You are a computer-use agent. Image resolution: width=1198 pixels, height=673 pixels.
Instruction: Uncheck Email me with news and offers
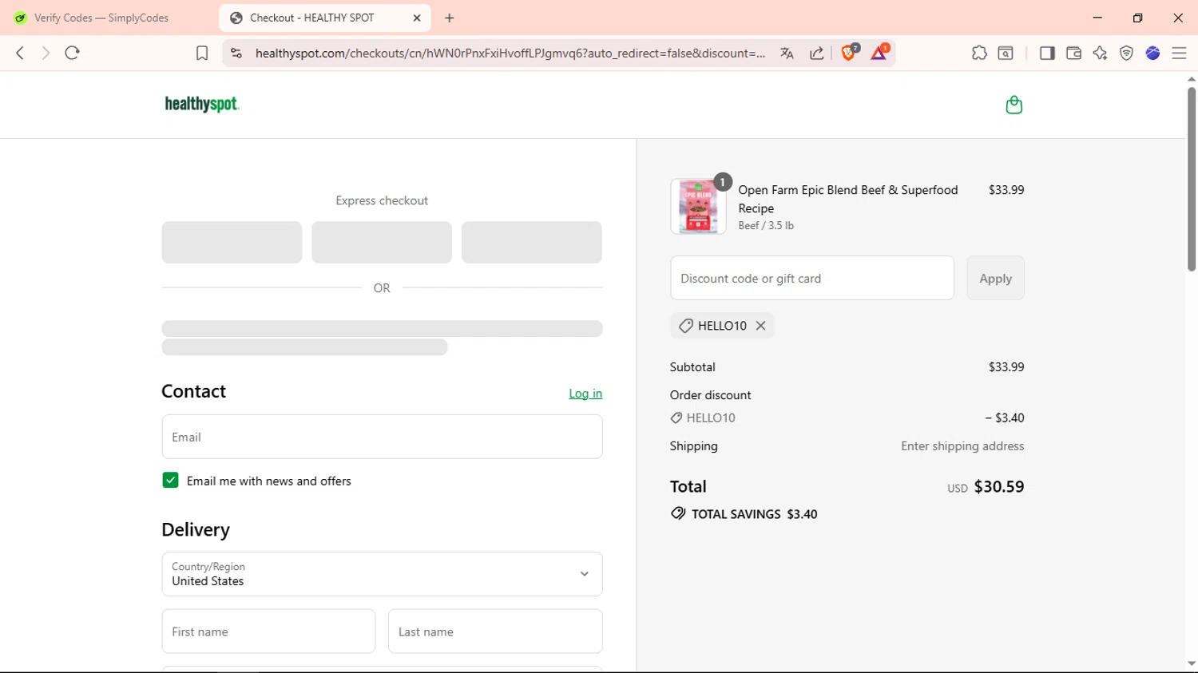pos(170,480)
